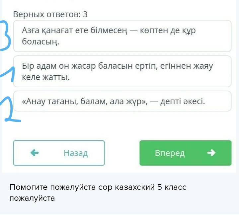This screenshot has width=239, height=223.
Task: Click the left arrow icon on Назад
Action: click(35, 153)
